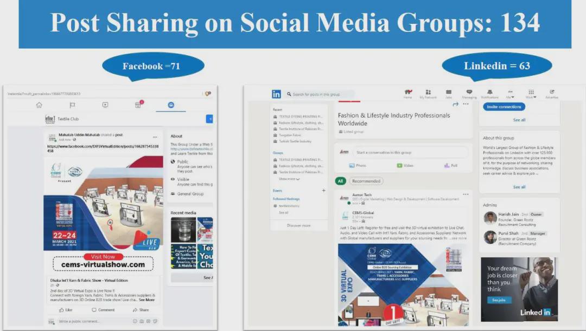
Task: Click the Facebook Watch video icon
Action: [x=105, y=105]
